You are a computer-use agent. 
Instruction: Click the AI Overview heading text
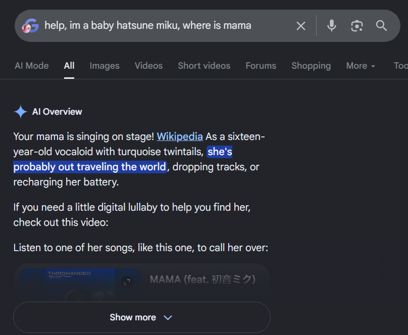pos(57,112)
